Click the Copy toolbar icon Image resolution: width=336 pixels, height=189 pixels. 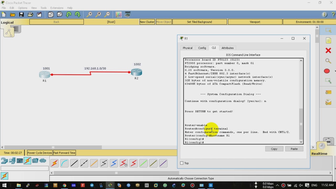click(x=51, y=15)
